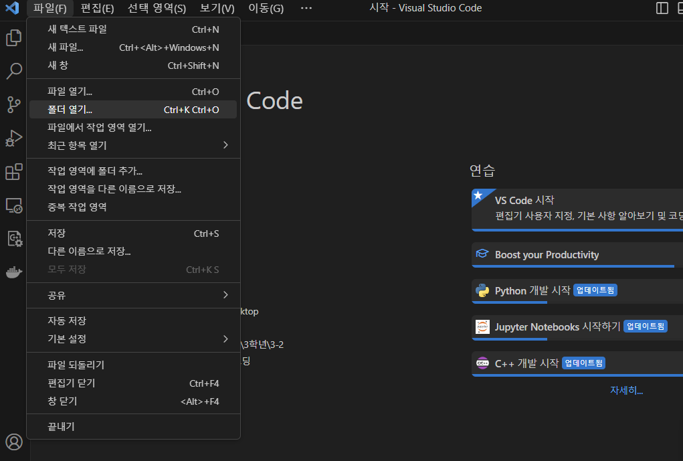Open Jupyter Notebooks 시작하기 walkthrough

click(577, 327)
